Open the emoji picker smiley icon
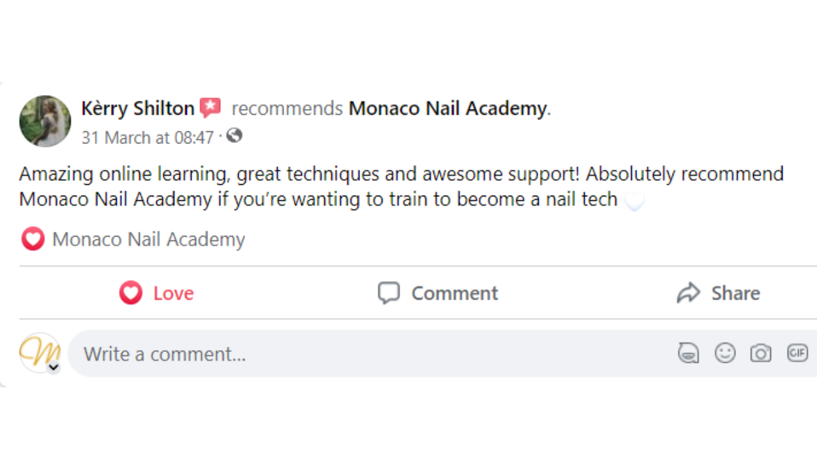 (x=725, y=353)
